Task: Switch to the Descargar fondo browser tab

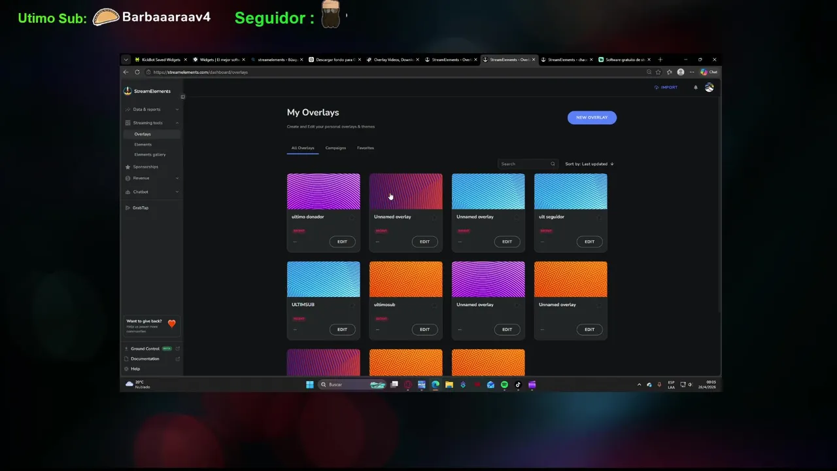Action: [335, 60]
